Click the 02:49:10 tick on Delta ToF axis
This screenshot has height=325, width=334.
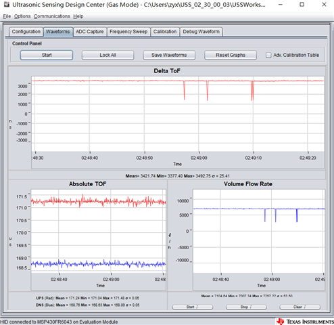pos(254,158)
